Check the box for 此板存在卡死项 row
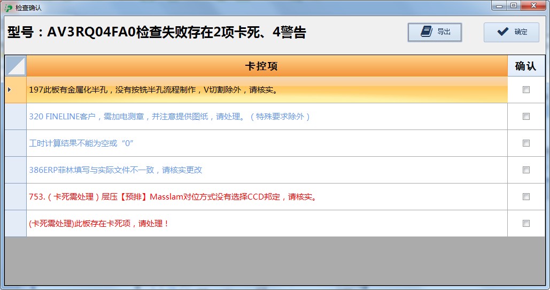 tap(526, 223)
